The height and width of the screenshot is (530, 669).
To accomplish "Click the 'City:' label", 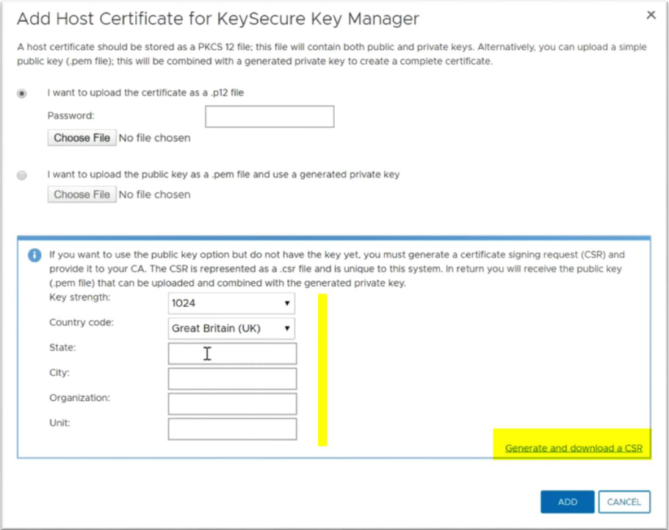I will pos(59,373).
